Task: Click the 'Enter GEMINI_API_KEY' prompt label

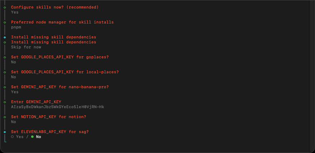Action: (x=36, y=102)
